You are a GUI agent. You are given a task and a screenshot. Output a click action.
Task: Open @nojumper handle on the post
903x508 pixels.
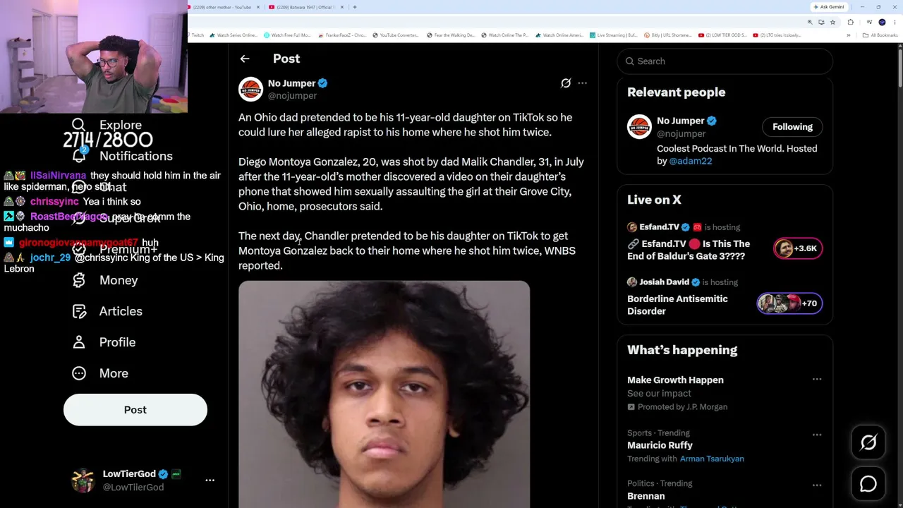point(292,96)
